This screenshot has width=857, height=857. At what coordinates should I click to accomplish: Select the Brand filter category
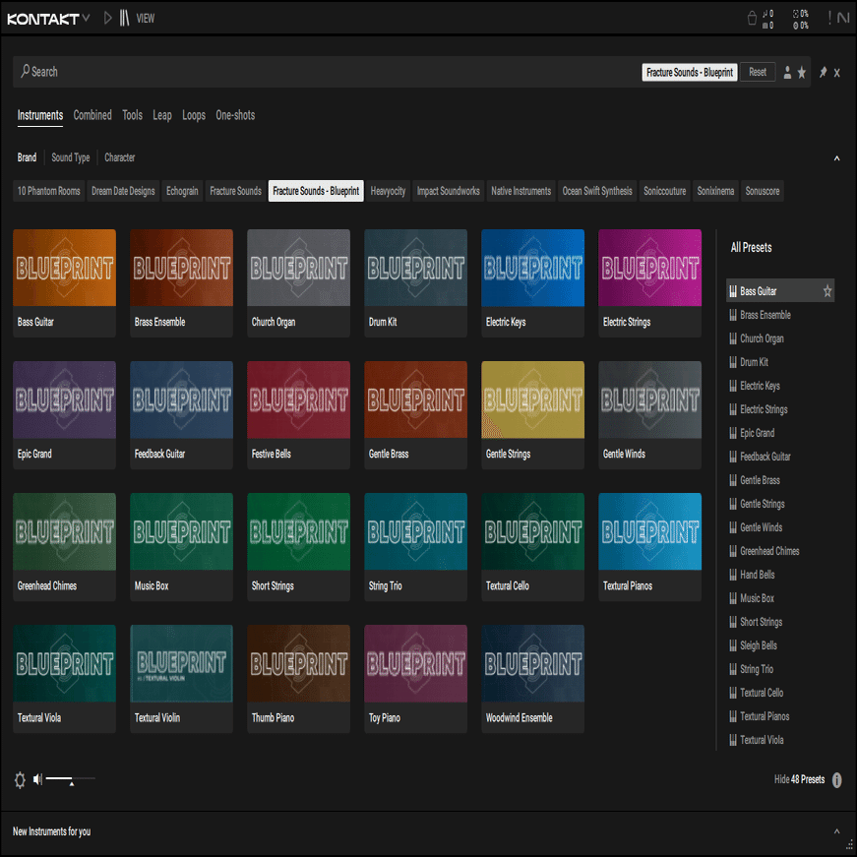coord(27,157)
